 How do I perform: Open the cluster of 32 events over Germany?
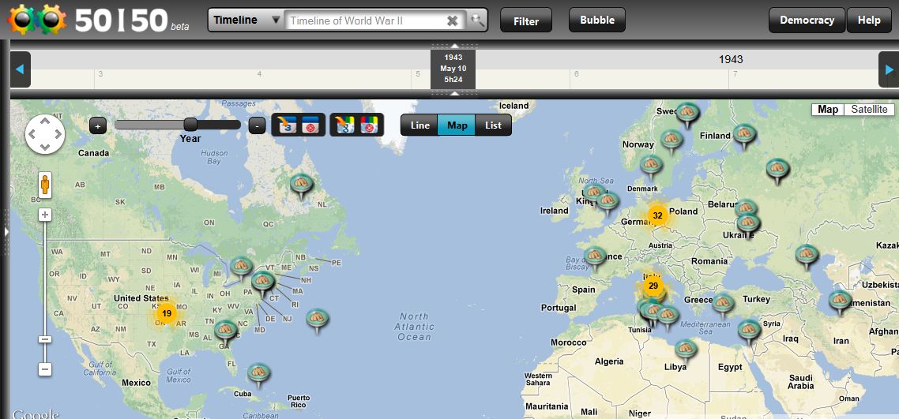point(657,215)
